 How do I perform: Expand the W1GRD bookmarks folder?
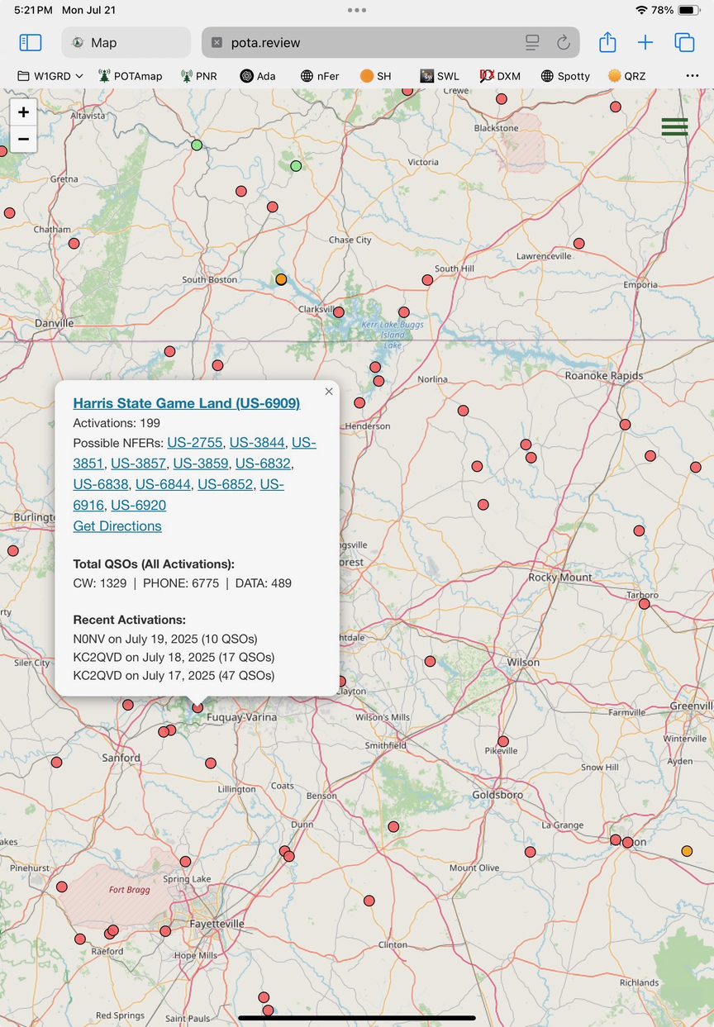tap(50, 76)
